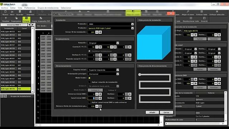Viewport: 229px width, 129px height.
Task: Go to previous DMX universe arrow
Action: tap(29, 25)
